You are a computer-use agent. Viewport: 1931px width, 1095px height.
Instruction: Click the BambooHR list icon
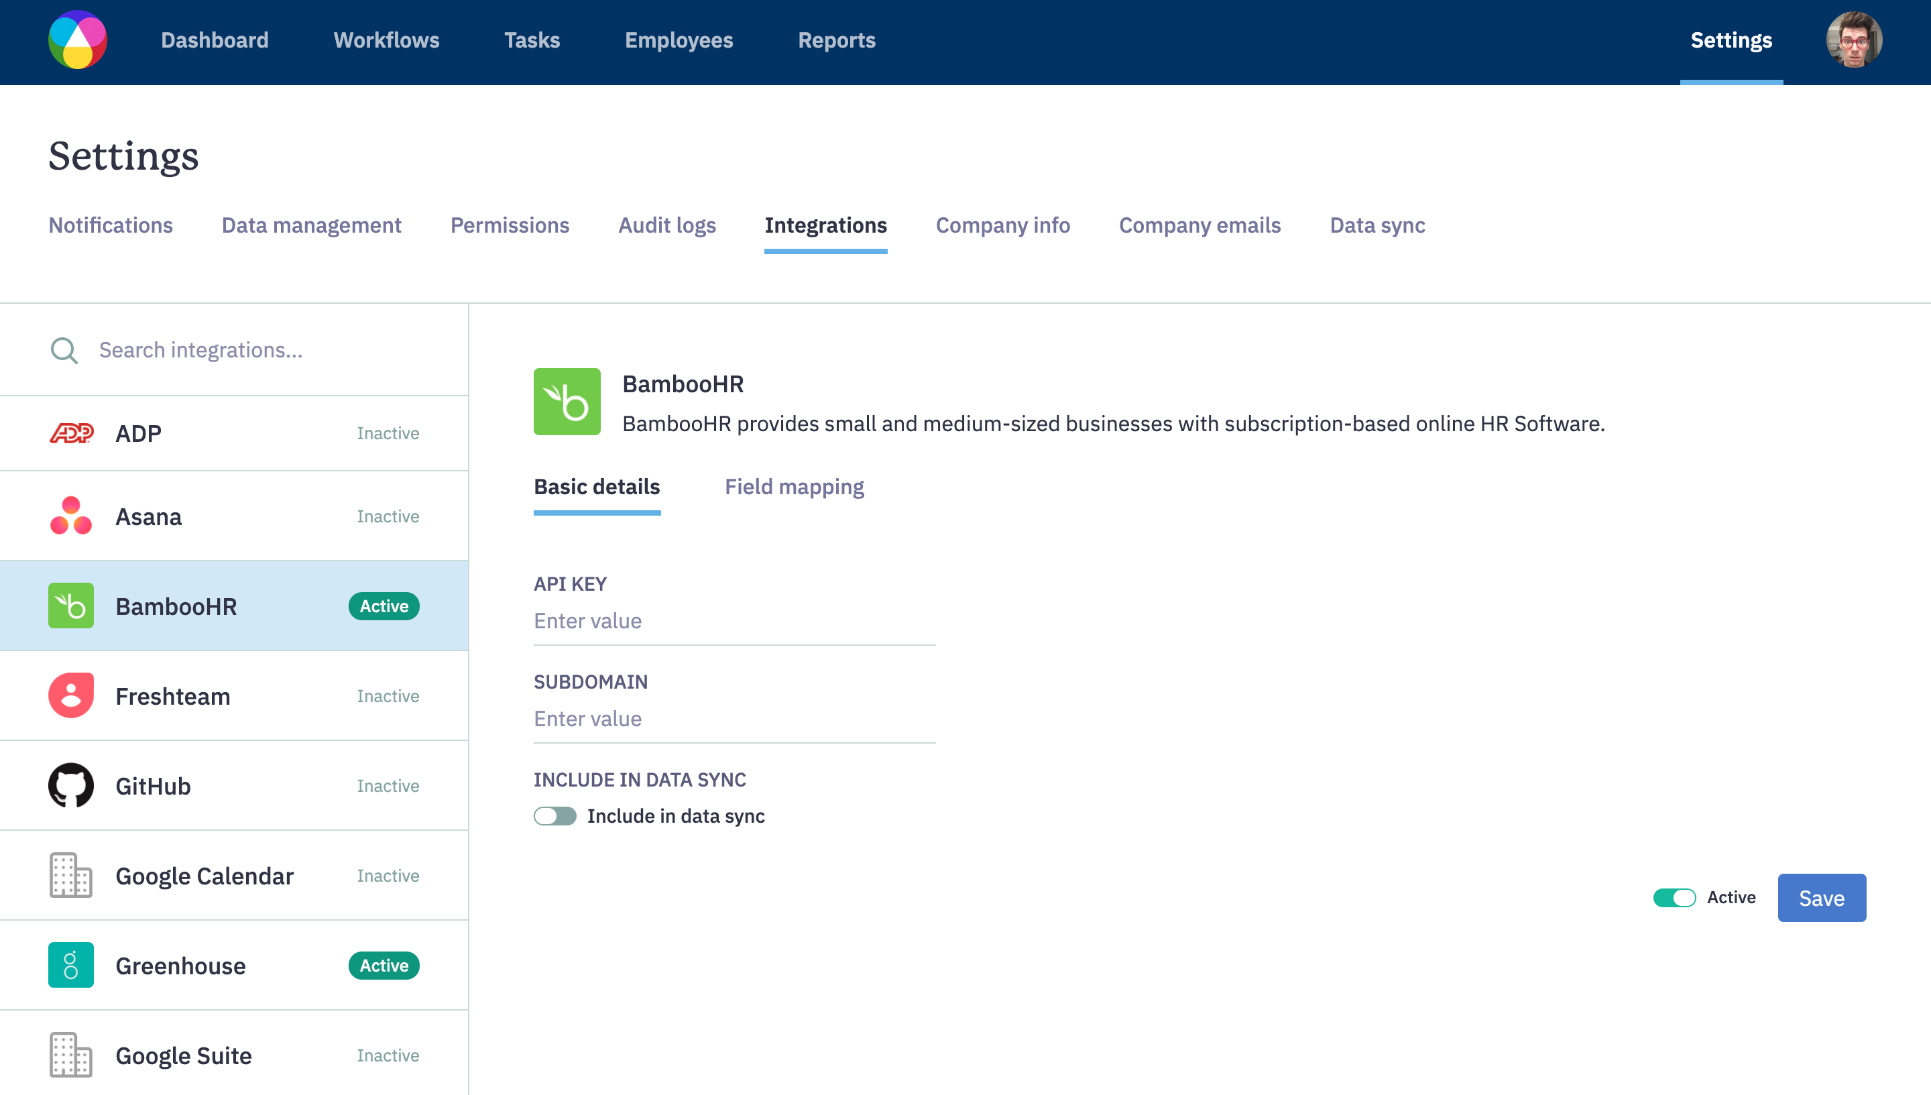click(72, 606)
